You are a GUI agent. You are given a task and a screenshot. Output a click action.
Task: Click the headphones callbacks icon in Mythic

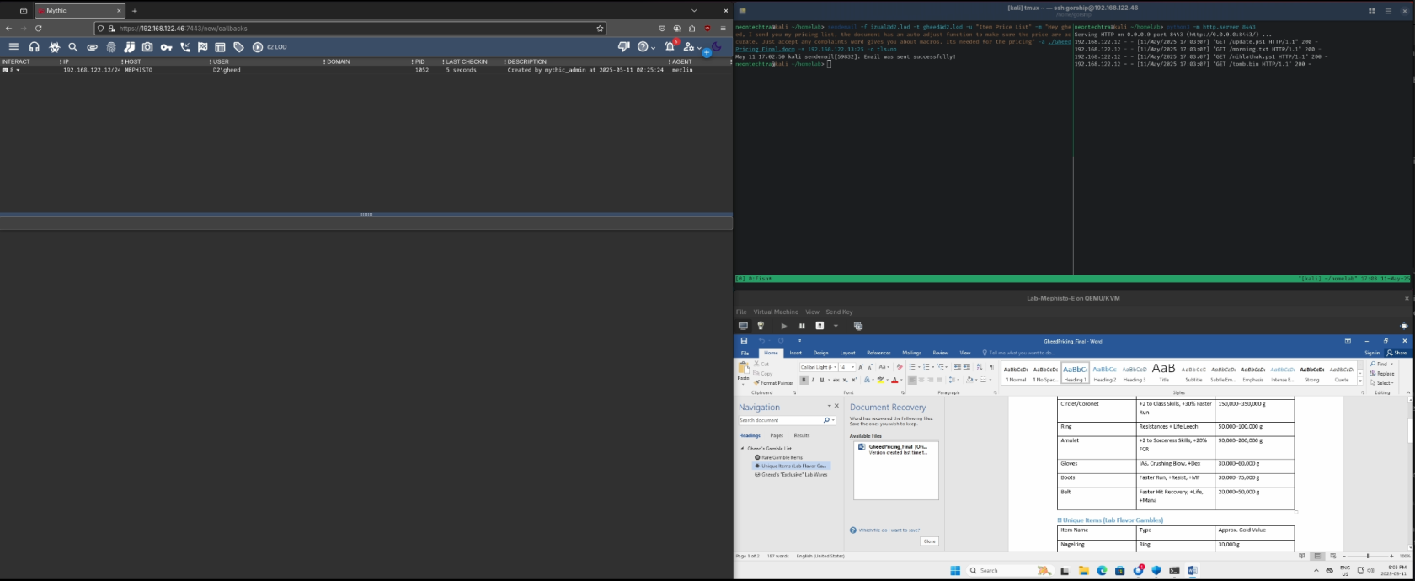coord(35,47)
